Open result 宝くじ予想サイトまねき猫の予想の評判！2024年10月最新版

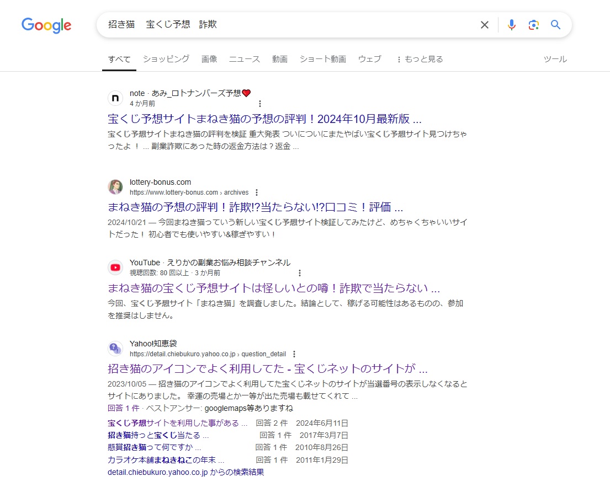[264, 119]
